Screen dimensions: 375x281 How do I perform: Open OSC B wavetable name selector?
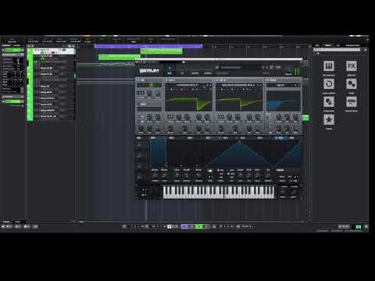[237, 85]
